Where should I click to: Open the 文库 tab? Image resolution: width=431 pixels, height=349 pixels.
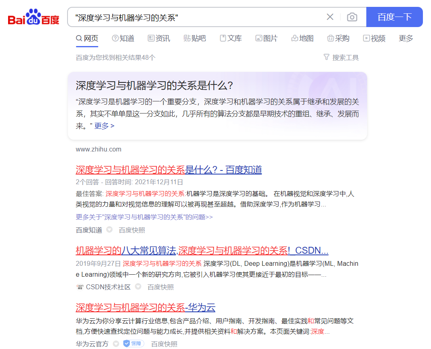(x=231, y=38)
